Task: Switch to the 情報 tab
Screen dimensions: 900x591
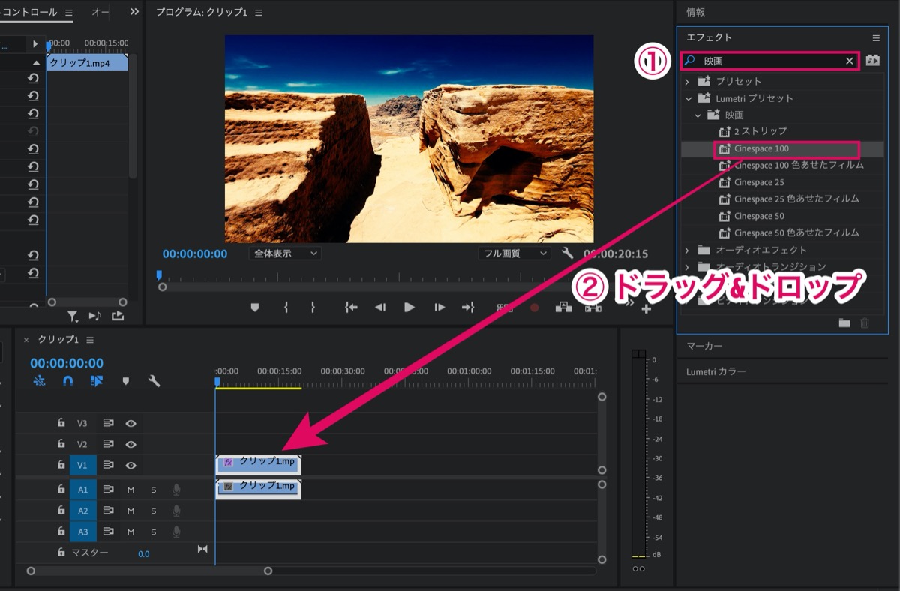Action: (696, 12)
